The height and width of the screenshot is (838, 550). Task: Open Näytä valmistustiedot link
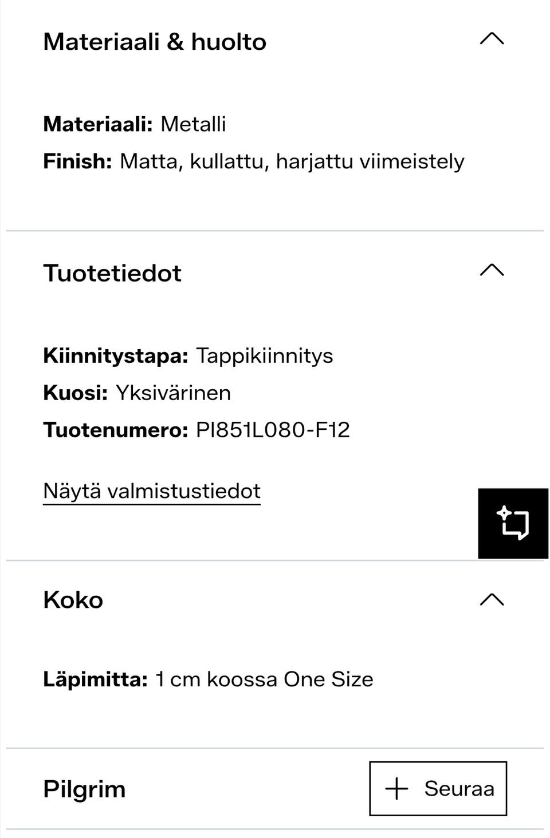[151, 490]
